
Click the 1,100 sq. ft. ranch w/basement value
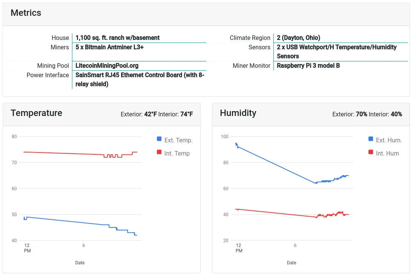[117, 38]
